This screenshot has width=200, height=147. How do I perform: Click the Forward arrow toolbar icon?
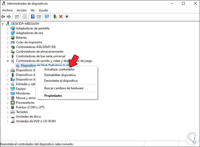pos(9,17)
